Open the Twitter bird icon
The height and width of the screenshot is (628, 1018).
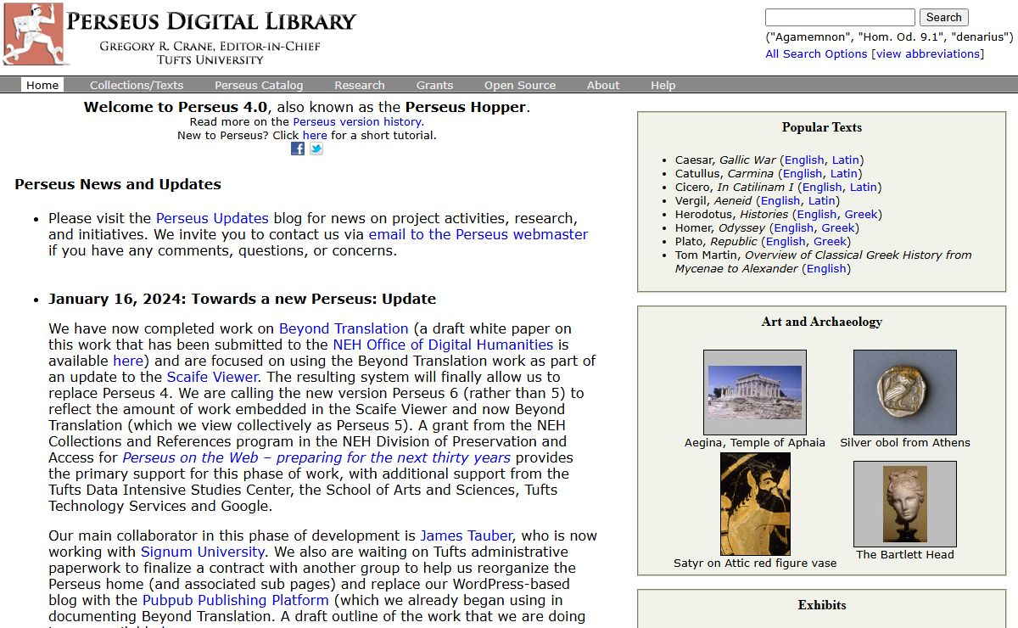[316, 149]
